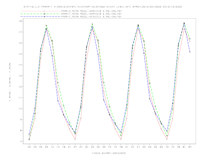Click the chart title starting with STAT=SL1L2
Image resolution: width=207 pixels, height=160 pixels.
click(103, 7)
